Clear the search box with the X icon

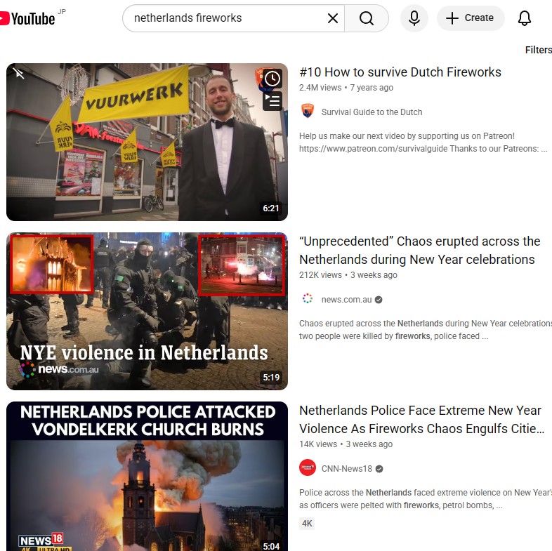333,18
